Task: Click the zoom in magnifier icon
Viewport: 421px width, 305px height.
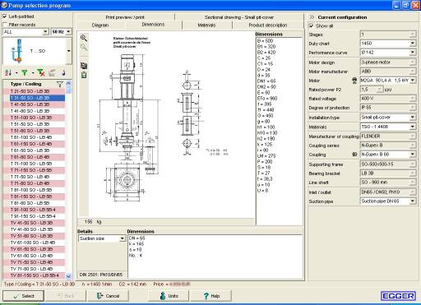Action: (84, 38)
